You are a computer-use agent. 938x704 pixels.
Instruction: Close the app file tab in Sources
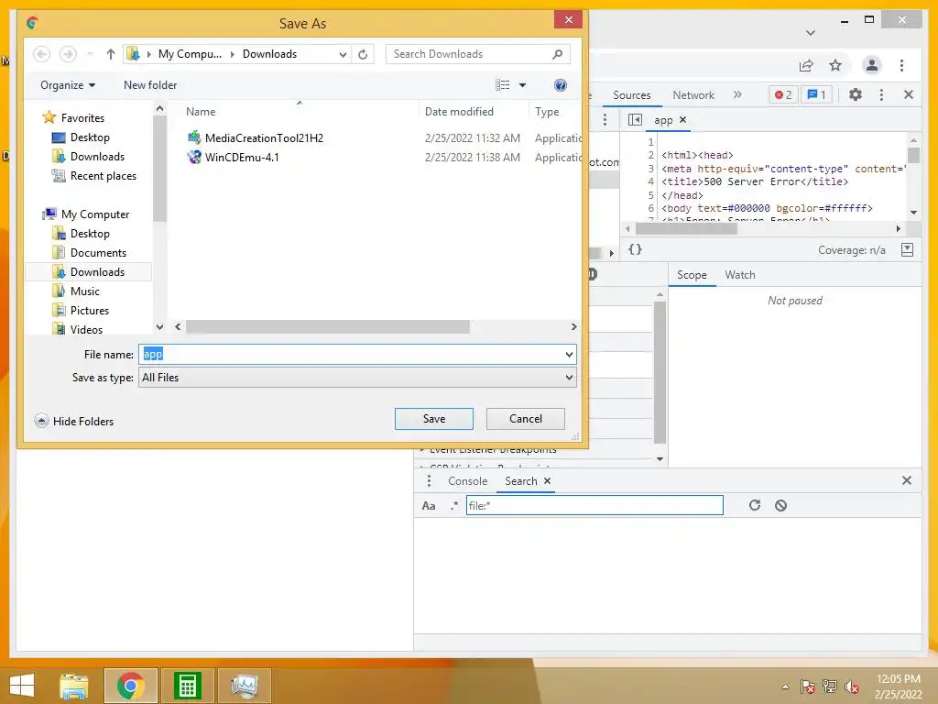pos(682,120)
